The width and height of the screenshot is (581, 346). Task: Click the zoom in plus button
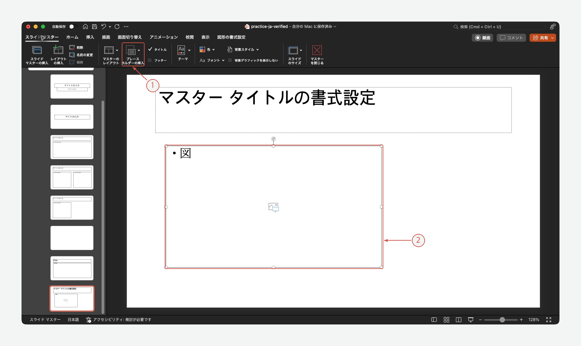pyautogui.click(x=521, y=320)
